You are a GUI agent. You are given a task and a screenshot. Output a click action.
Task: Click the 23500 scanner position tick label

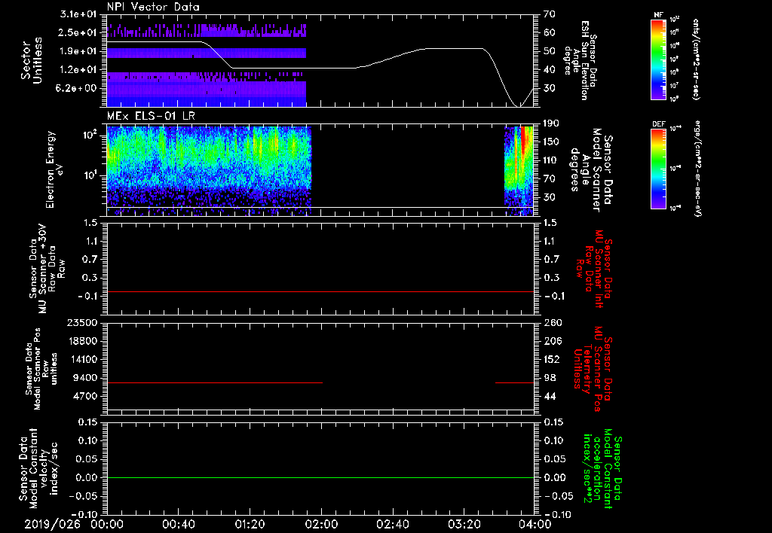point(81,323)
